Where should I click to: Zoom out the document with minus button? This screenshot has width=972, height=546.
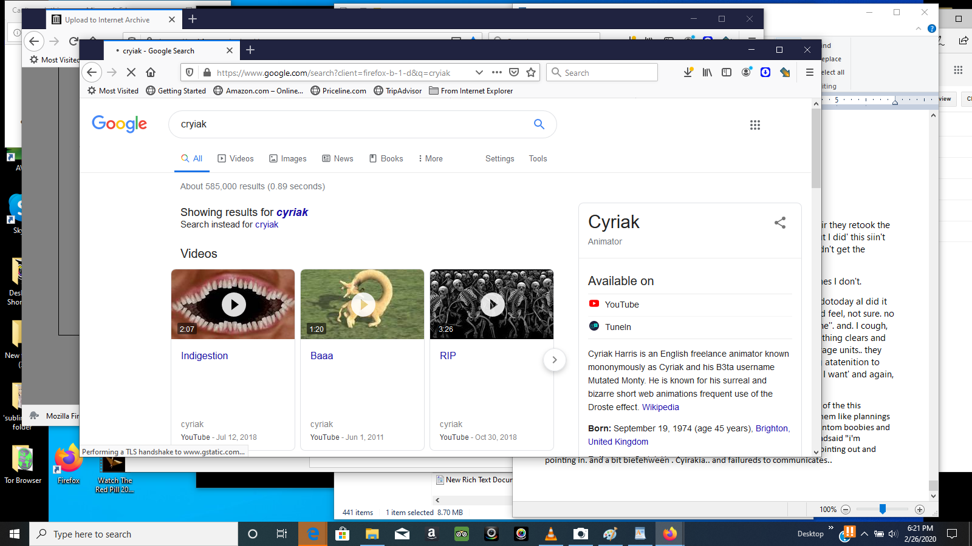pyautogui.click(x=845, y=510)
